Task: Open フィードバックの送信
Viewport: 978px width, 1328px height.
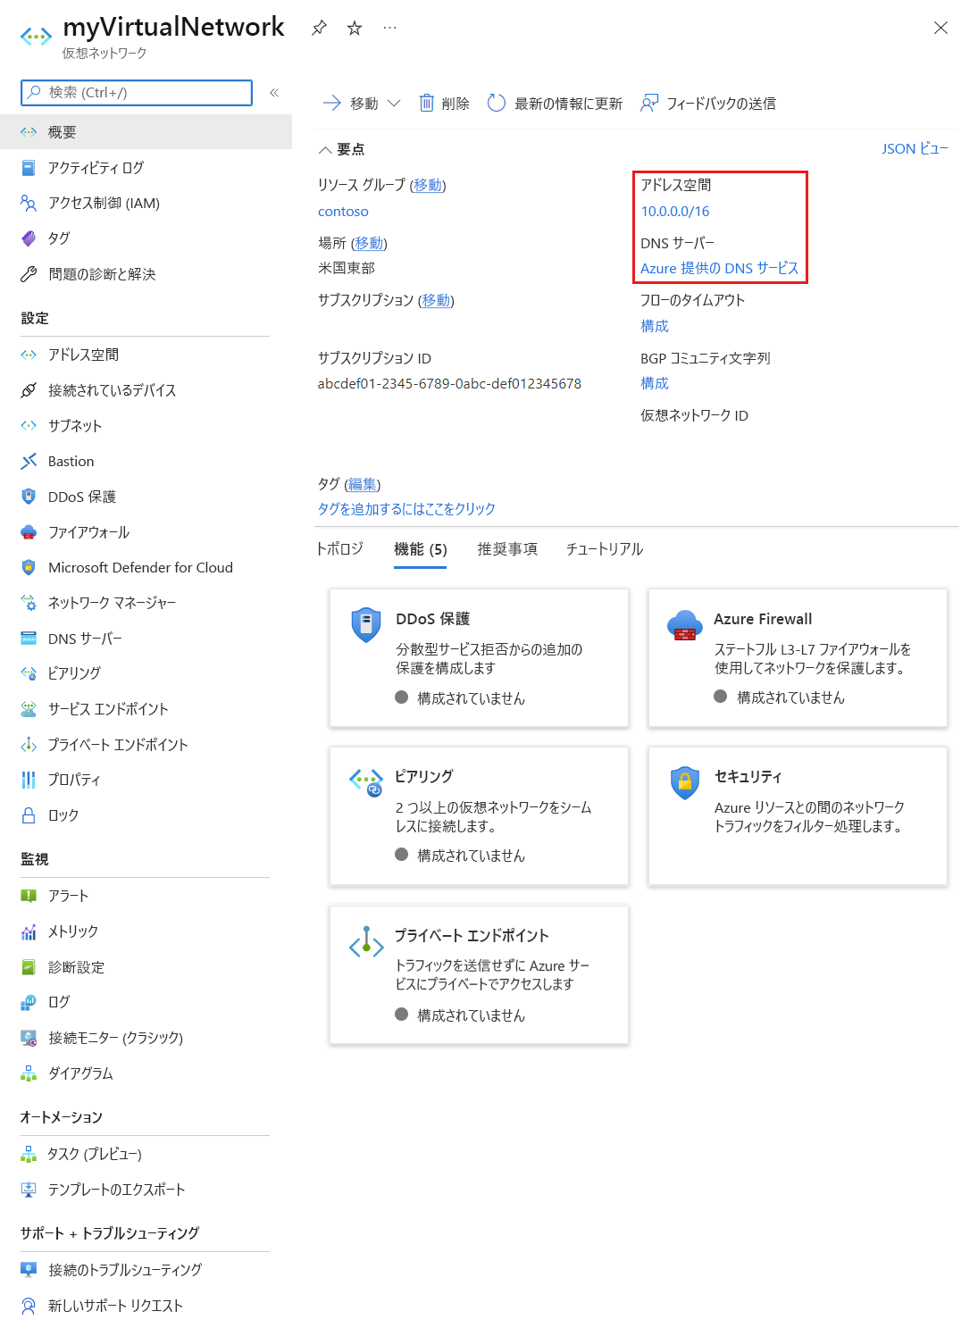Action: pyautogui.click(x=708, y=104)
